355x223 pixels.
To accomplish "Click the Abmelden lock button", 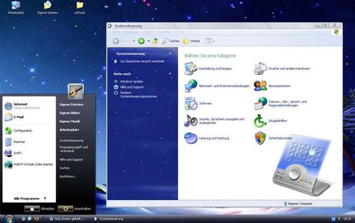I will 32,209.
